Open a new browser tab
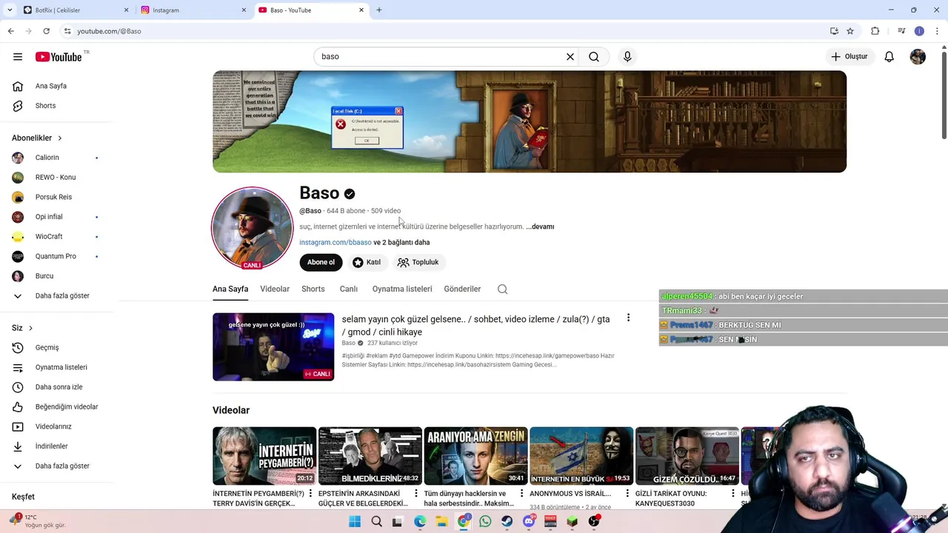 point(379,10)
